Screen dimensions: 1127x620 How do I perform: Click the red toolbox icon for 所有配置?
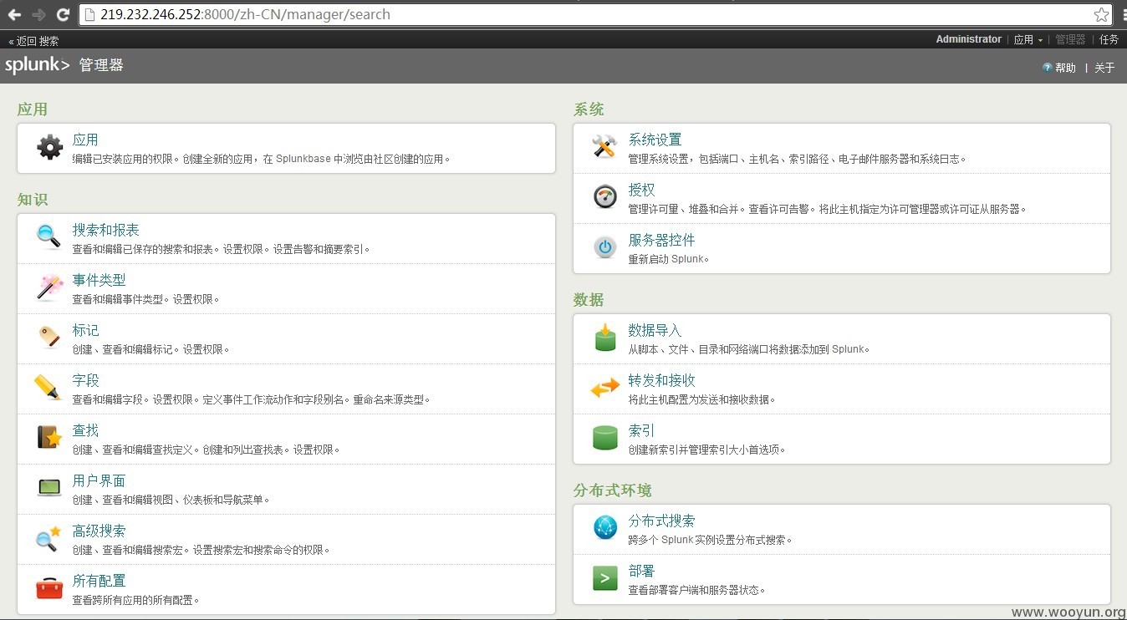click(49, 588)
